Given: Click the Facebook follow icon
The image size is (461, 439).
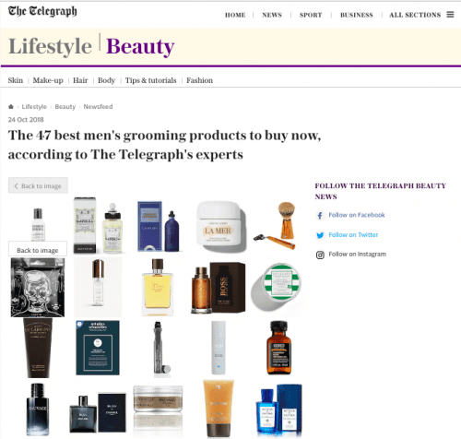Looking at the screenshot, I should [x=320, y=215].
